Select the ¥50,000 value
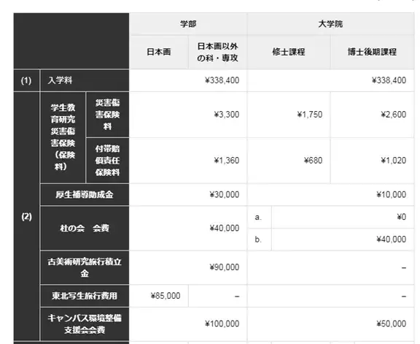Image resolution: width=420 pixels, height=344 pixels. click(x=392, y=324)
